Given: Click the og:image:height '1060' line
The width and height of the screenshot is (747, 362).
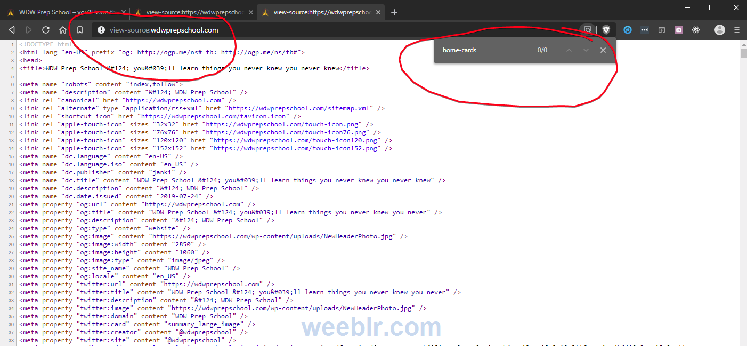Looking at the screenshot, I should [x=114, y=252].
